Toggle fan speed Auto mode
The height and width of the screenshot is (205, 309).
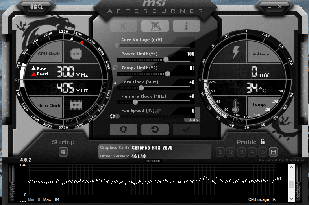pyautogui.click(x=193, y=120)
